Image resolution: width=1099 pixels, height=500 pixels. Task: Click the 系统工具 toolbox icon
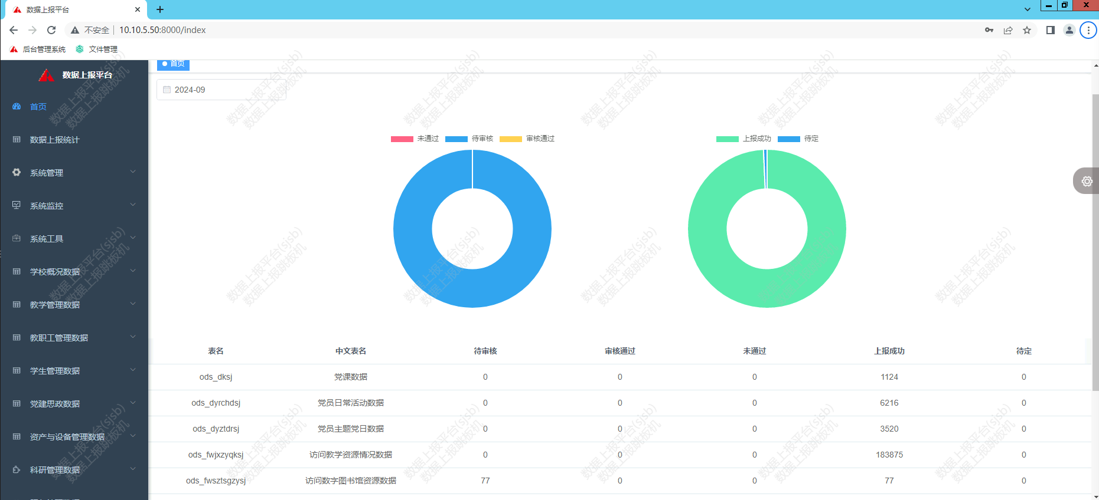tap(17, 239)
